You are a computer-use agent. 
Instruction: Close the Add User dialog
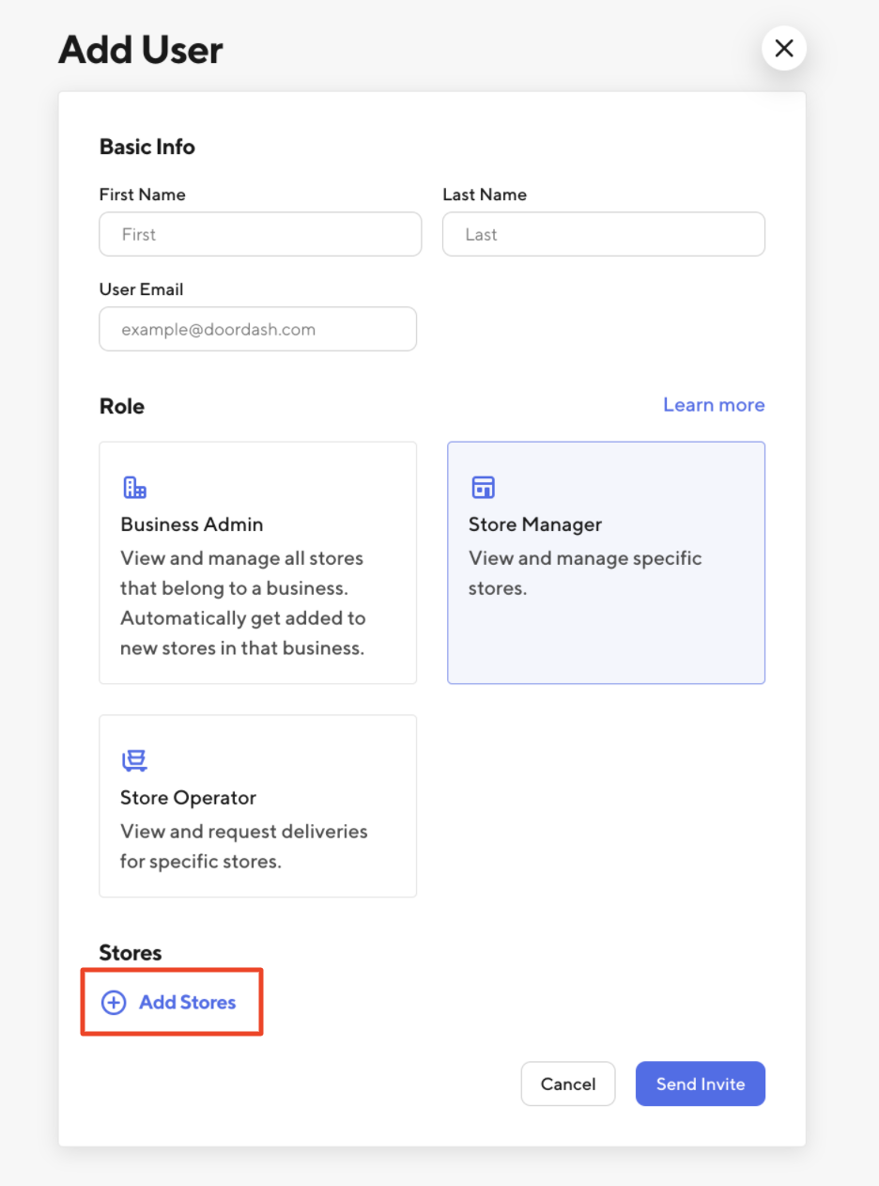point(784,48)
